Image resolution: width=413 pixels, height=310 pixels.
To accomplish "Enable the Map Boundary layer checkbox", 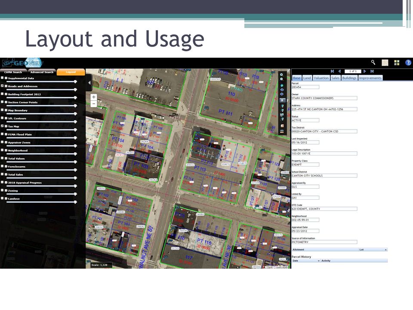I will 3,110.
